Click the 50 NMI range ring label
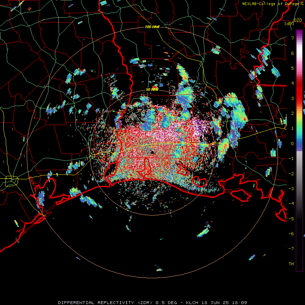The height and width of the screenshot is (305, 305). 152,90
